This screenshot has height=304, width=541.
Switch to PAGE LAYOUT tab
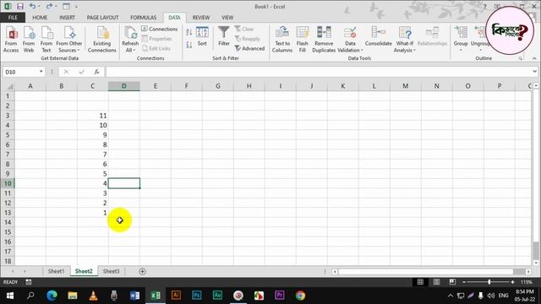pyautogui.click(x=102, y=18)
